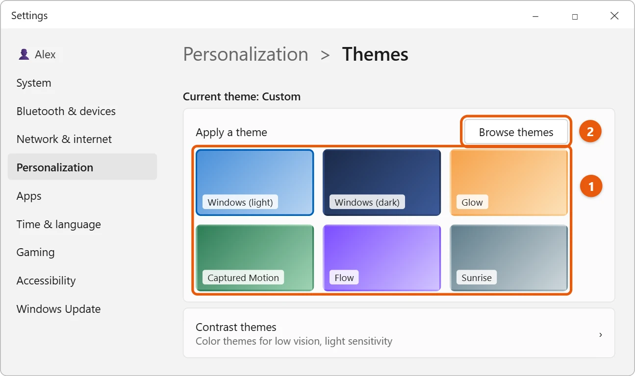Apply the Windows (dark) theme
This screenshot has width=635, height=376.
(x=381, y=183)
